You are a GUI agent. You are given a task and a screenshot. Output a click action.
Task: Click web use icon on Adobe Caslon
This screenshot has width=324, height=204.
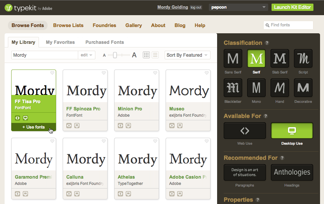[x=172, y=194]
